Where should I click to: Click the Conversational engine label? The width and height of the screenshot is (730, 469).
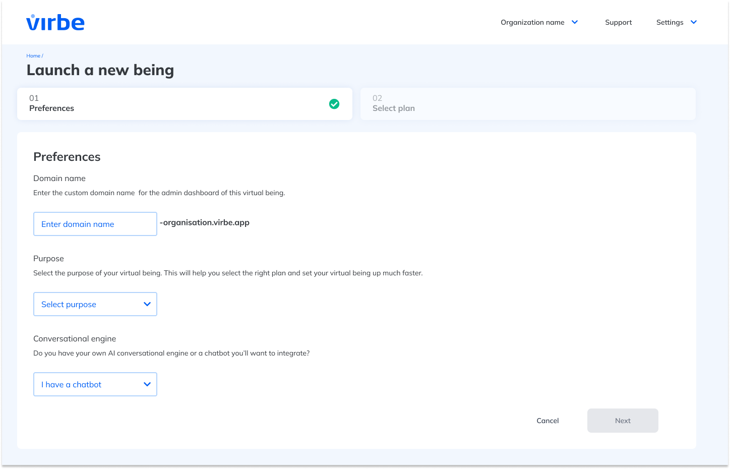coord(75,339)
